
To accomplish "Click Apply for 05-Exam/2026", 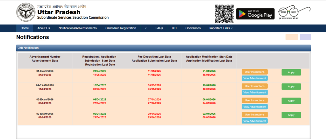I will tap(291, 72).
